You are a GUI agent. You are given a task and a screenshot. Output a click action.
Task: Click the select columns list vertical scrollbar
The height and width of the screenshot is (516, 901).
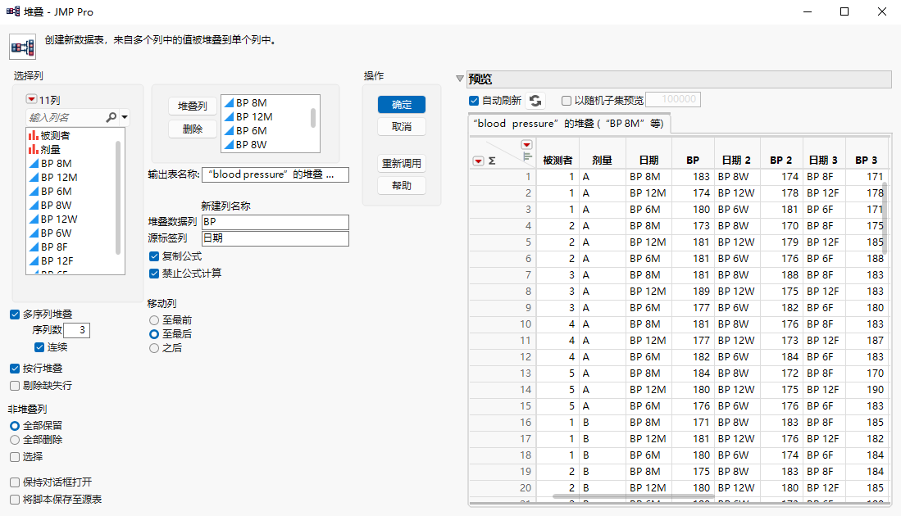118,198
